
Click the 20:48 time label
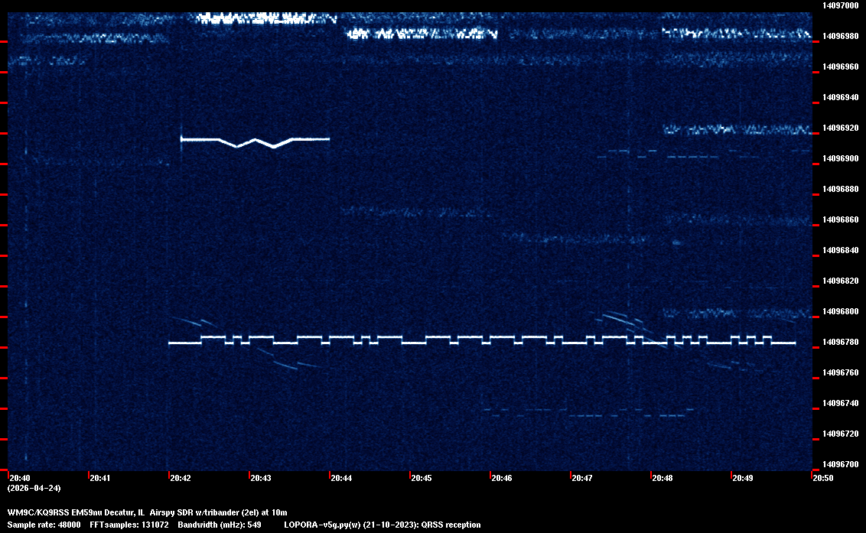[x=663, y=478]
